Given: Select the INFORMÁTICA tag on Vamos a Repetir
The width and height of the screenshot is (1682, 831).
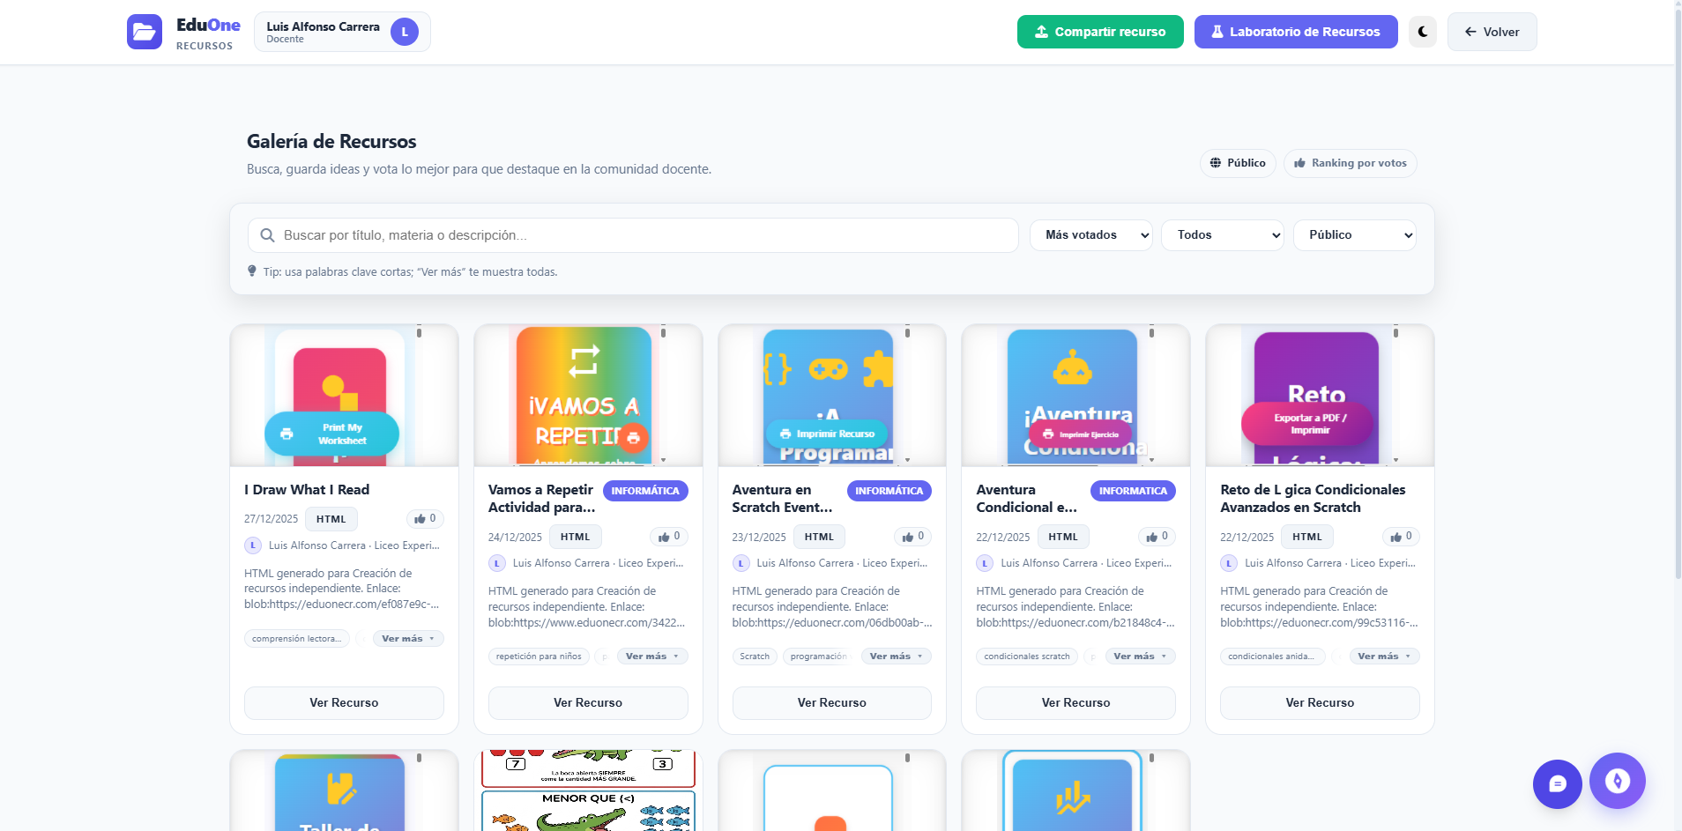Looking at the screenshot, I should pyautogui.click(x=645, y=491).
